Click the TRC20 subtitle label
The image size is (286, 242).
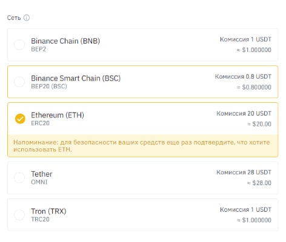[40, 219]
